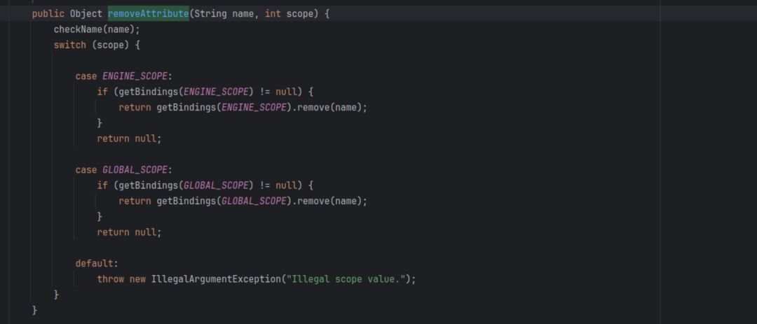Click the highlighted removeAttribute method name
This screenshot has height=324, width=757.
(148, 14)
